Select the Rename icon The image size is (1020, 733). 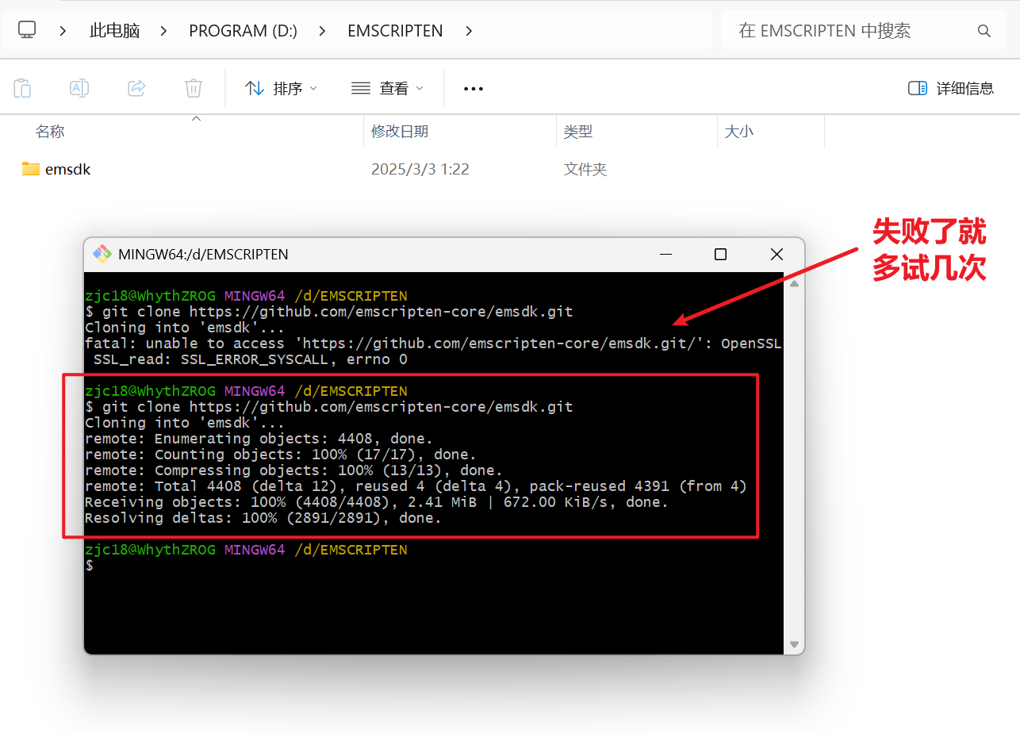click(x=79, y=88)
